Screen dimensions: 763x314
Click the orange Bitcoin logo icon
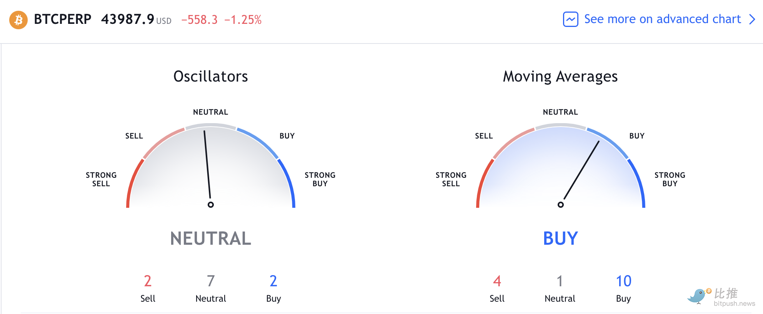[18, 20]
